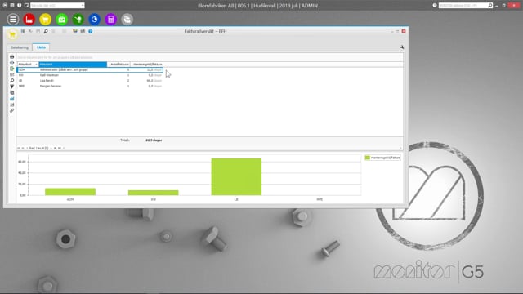The width and height of the screenshot is (523, 294).
Task: Select the ADM Administratör row
Action: (90, 69)
